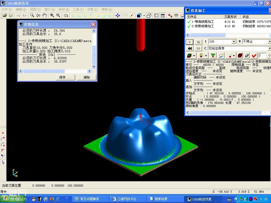
Task: Click the table grid window icon
Action: coord(163,16)
